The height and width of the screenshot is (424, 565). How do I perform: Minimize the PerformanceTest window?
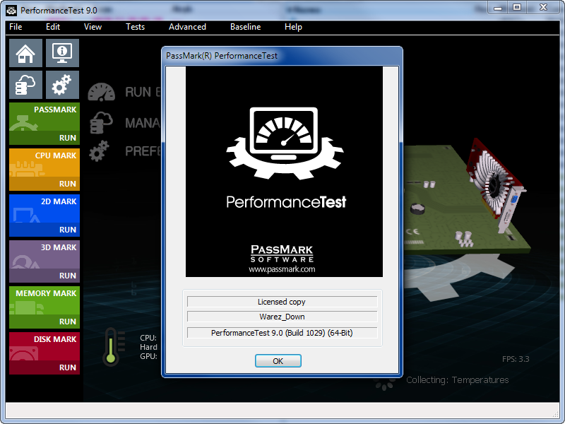tap(498, 7)
